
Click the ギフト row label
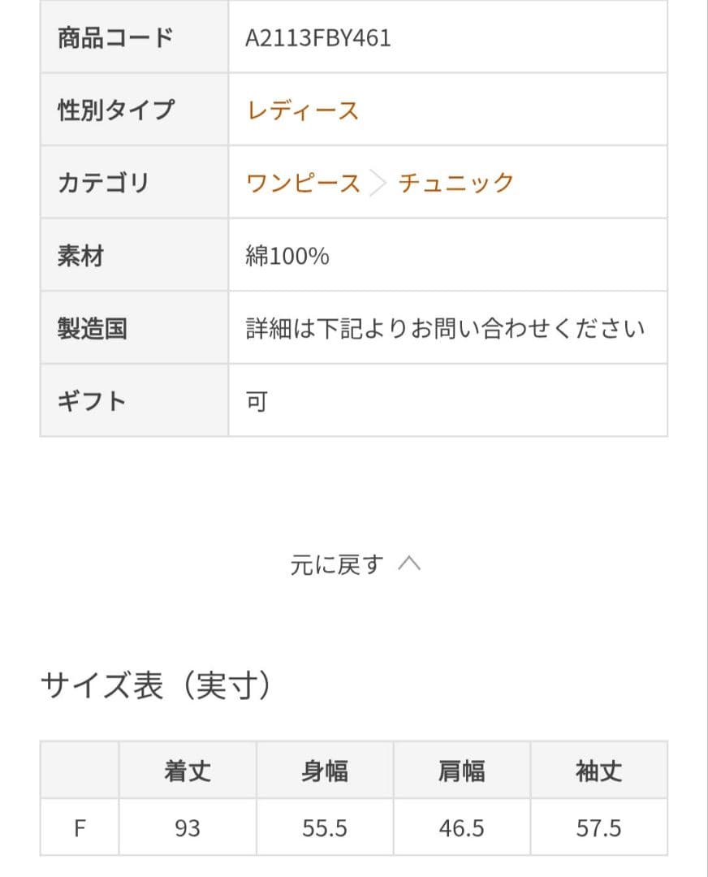click(92, 401)
